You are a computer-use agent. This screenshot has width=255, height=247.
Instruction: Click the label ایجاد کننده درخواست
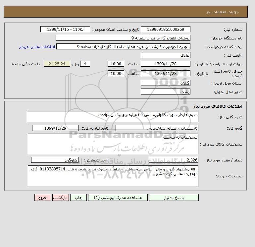click(224, 47)
